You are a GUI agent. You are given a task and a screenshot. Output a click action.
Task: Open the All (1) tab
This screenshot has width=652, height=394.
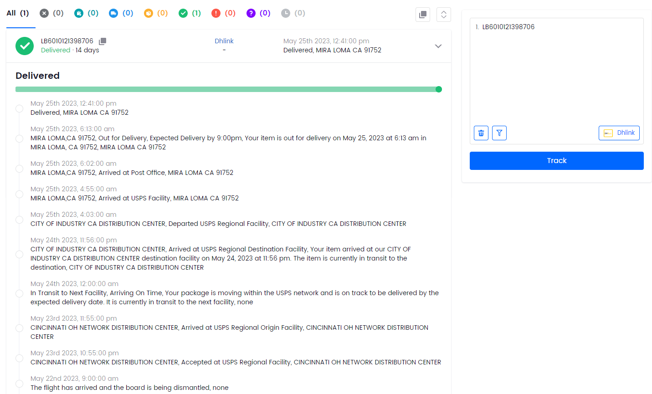18,13
